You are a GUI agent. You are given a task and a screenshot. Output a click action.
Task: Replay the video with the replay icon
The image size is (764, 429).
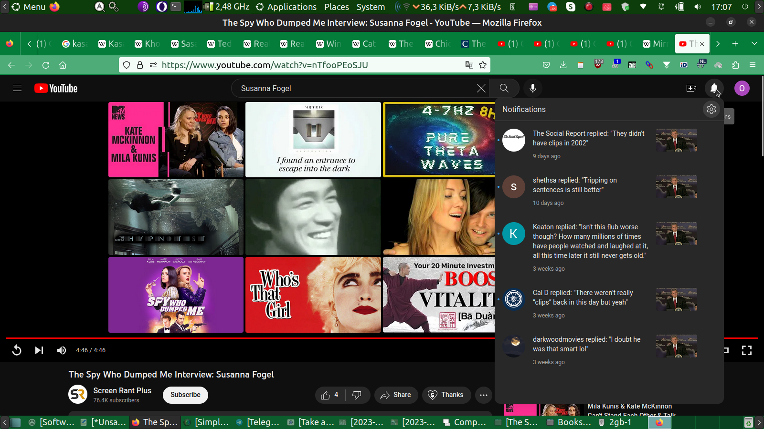[x=17, y=350]
